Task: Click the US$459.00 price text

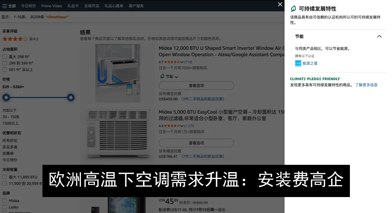Action: pyautogui.click(x=168, y=99)
